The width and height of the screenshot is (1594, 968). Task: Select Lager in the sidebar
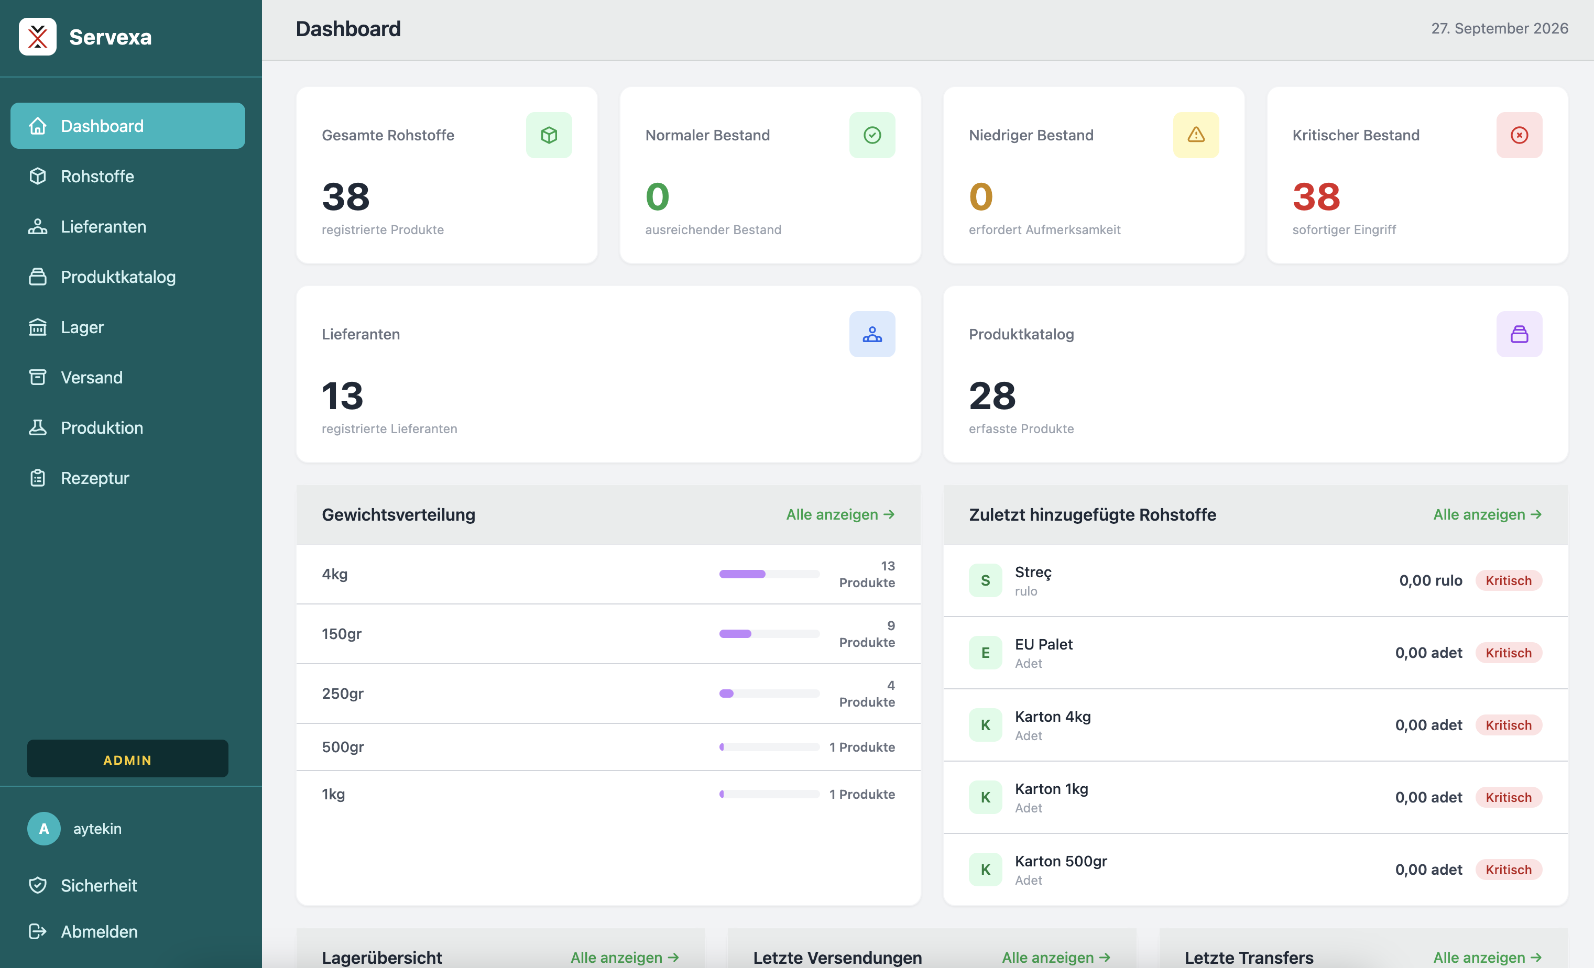click(127, 327)
